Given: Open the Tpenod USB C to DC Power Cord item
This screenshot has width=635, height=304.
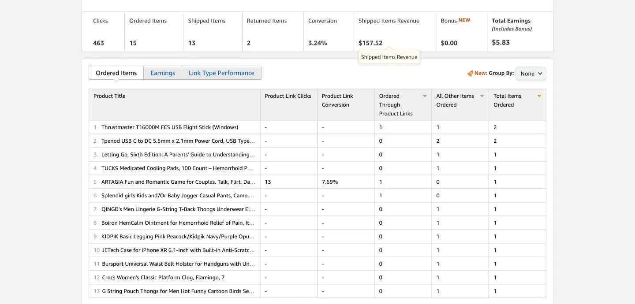Looking at the screenshot, I should [x=178, y=141].
